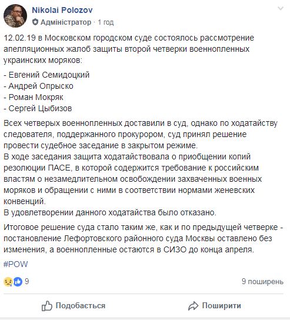Click the 'Евгений Семидоцкий' list line

pos(46,75)
